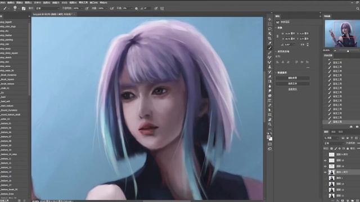
Task: Toggle lock transparent pixels in Layers panel
Action: (x=331, y=149)
